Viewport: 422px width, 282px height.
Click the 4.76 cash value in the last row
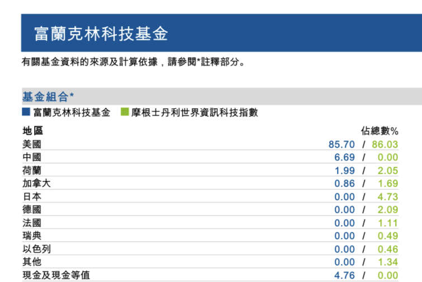[344, 275]
